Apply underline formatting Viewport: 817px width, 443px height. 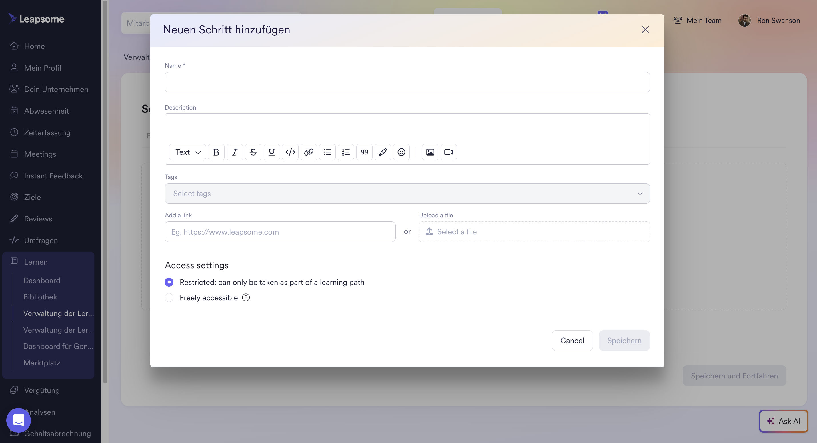[x=271, y=152]
